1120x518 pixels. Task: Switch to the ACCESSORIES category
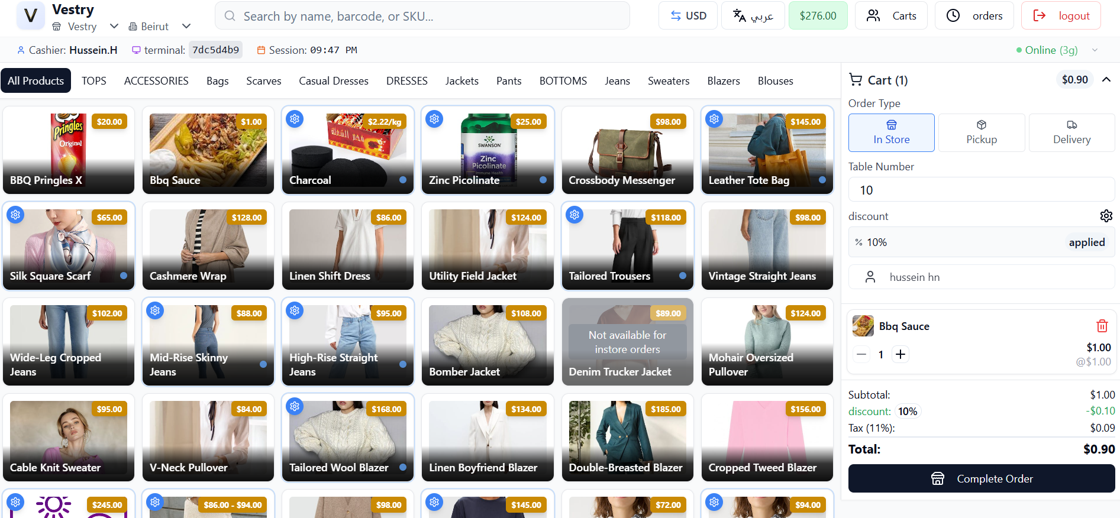156,80
